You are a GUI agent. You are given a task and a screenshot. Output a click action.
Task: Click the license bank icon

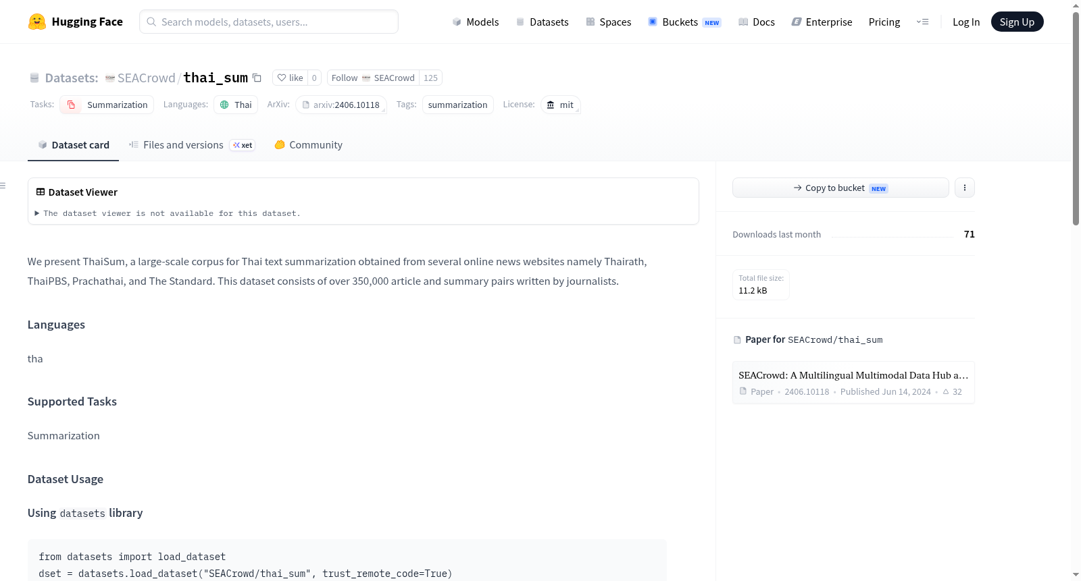point(551,105)
